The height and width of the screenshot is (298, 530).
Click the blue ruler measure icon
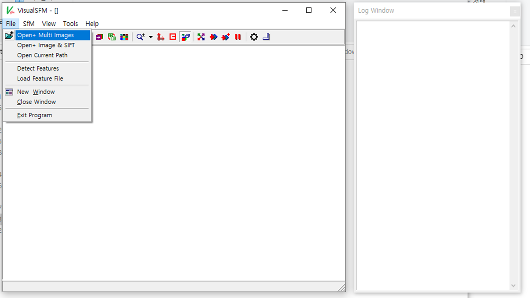coord(266,37)
